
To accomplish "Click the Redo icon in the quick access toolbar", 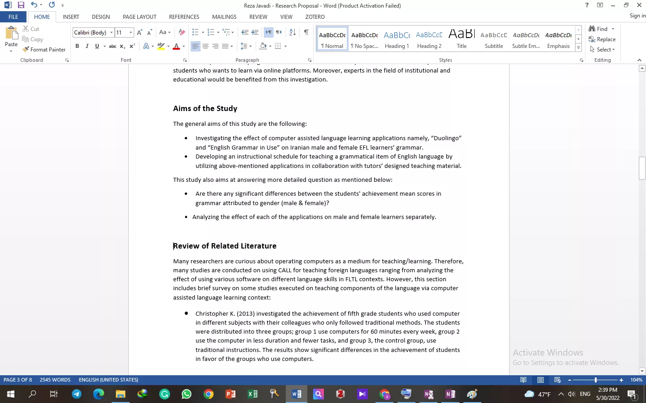I will [52, 5].
